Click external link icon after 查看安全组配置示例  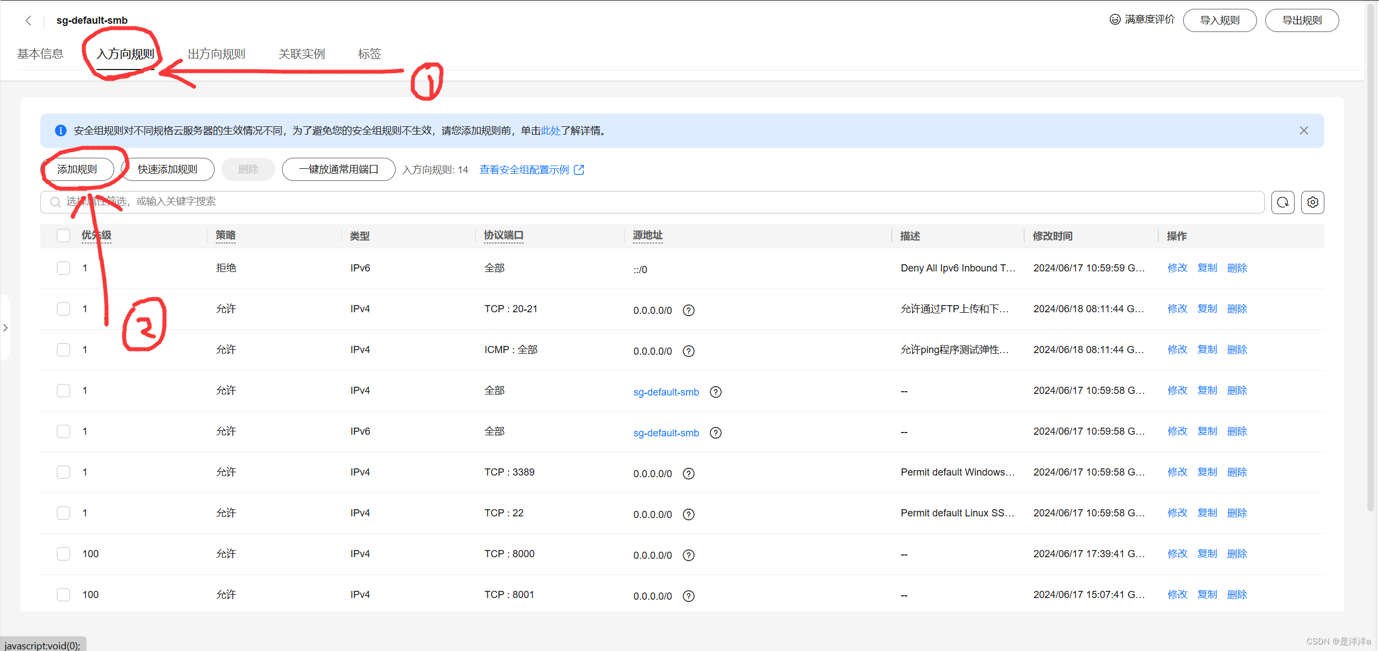tap(579, 170)
